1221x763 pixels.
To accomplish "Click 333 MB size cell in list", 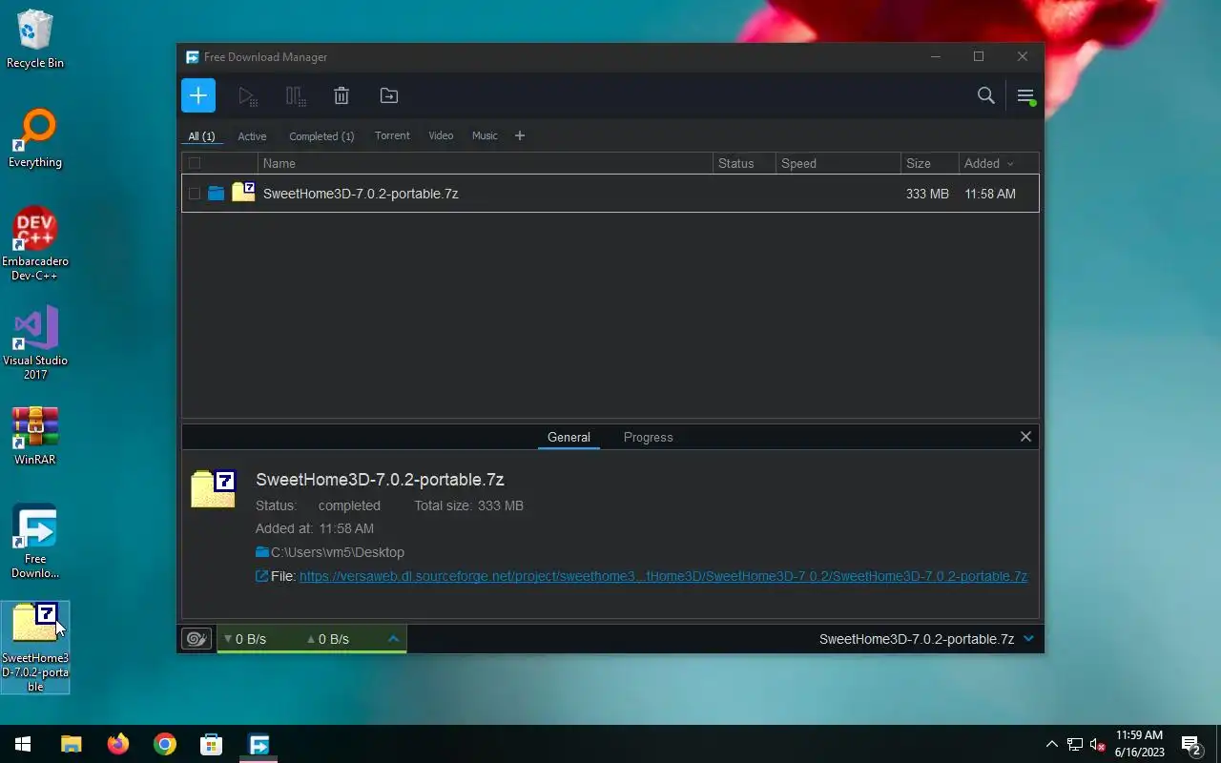I will tap(927, 194).
